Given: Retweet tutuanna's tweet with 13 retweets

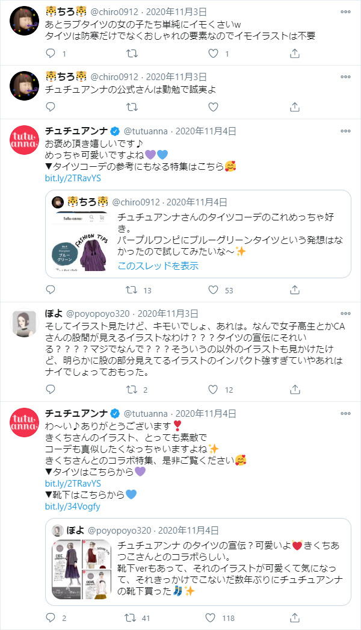Looking at the screenshot, I should pyautogui.click(x=131, y=290).
